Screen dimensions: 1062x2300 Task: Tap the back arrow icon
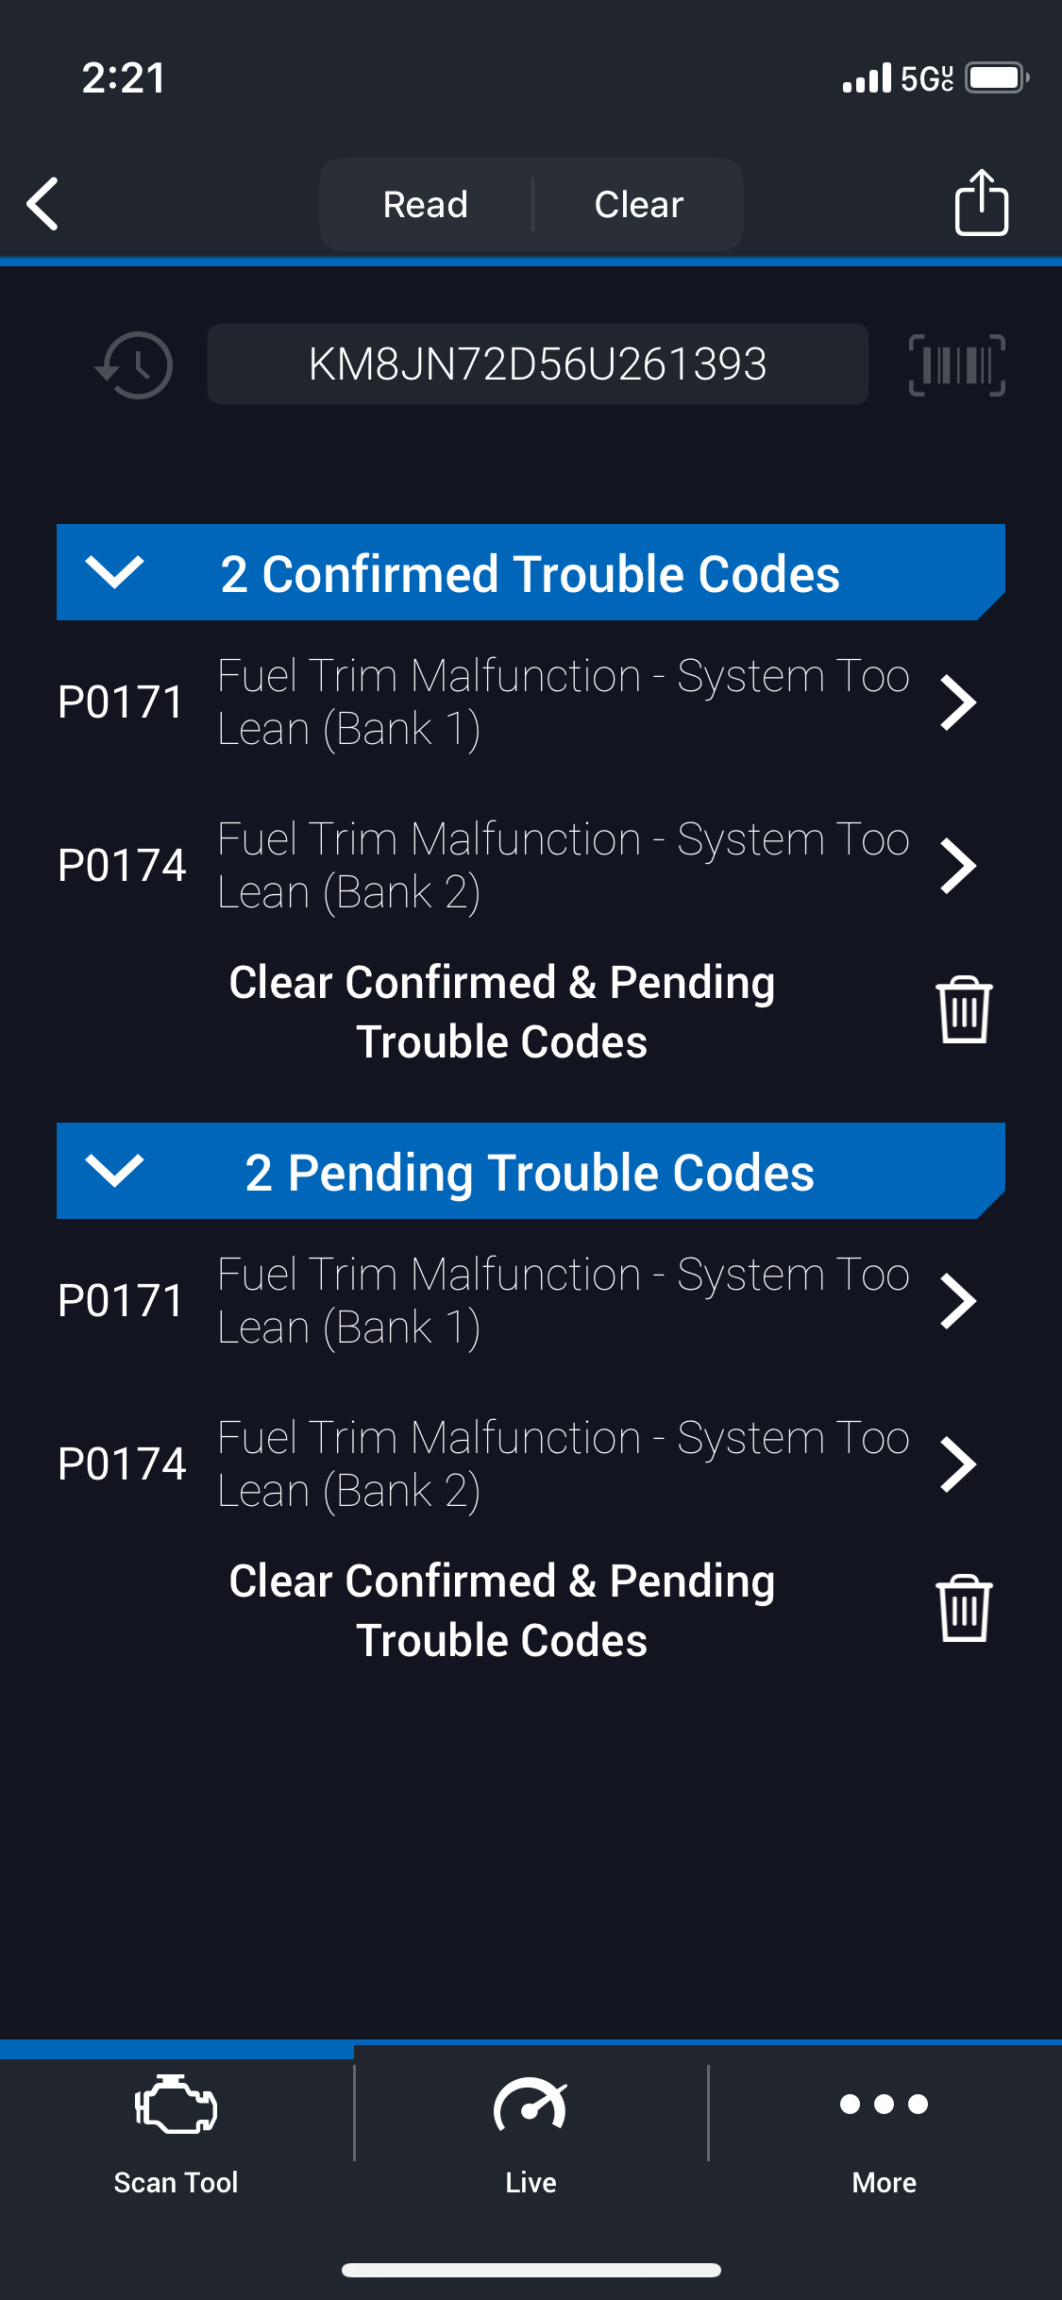[43, 203]
